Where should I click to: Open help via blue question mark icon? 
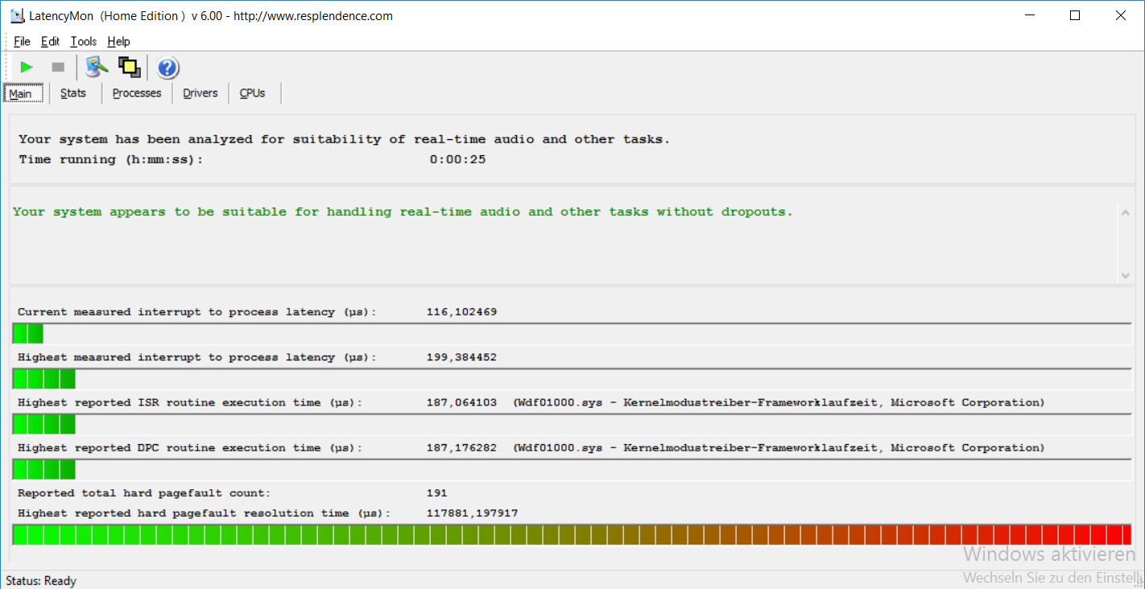point(167,68)
